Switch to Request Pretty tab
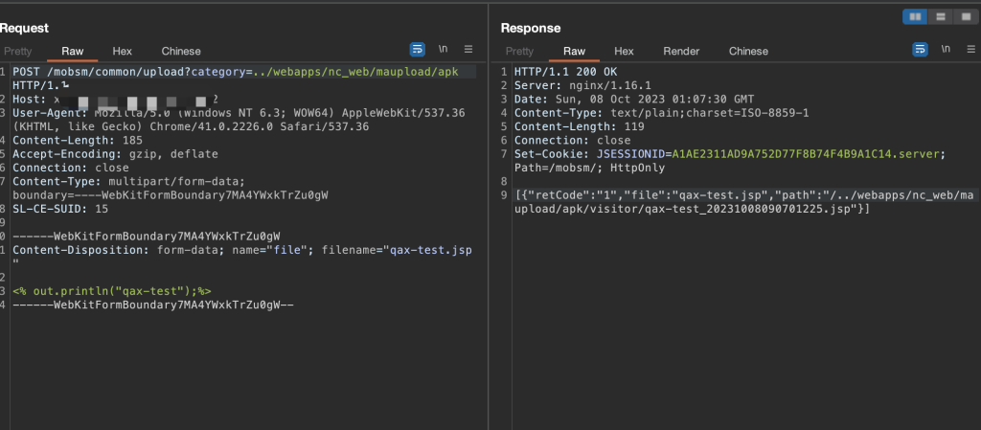The height and width of the screenshot is (430, 981). pyautogui.click(x=17, y=52)
